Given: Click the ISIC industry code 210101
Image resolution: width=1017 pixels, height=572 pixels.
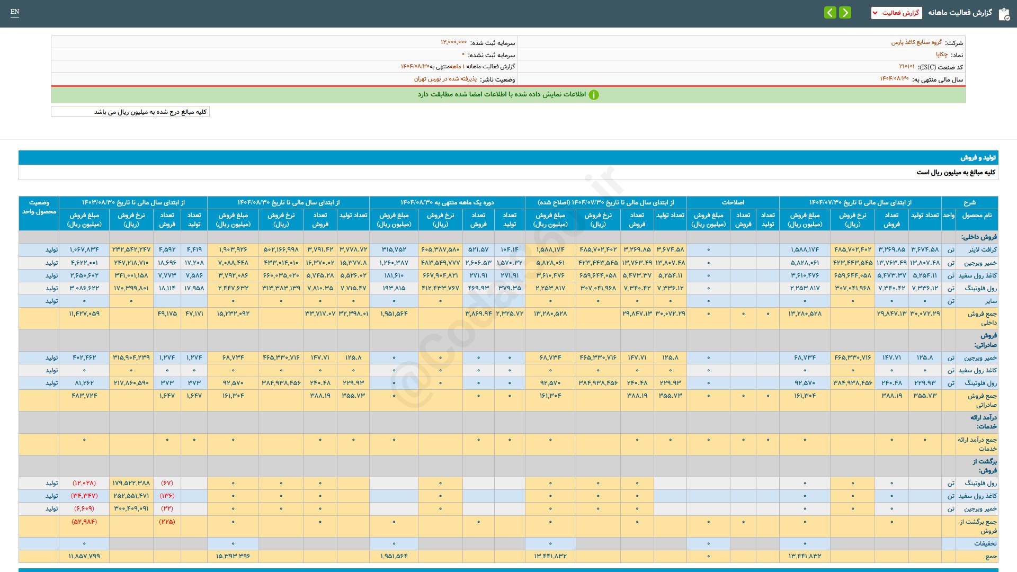Looking at the screenshot, I should (x=906, y=67).
